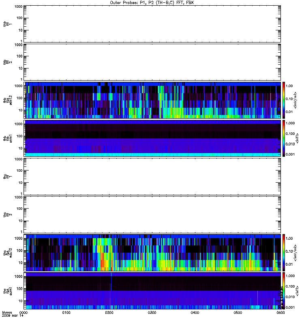
Task: Click the "0400" time axis label
Action: [x=195, y=313]
